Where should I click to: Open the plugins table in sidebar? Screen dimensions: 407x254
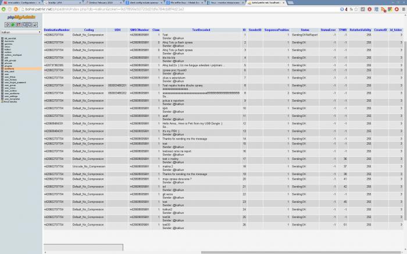8,66
